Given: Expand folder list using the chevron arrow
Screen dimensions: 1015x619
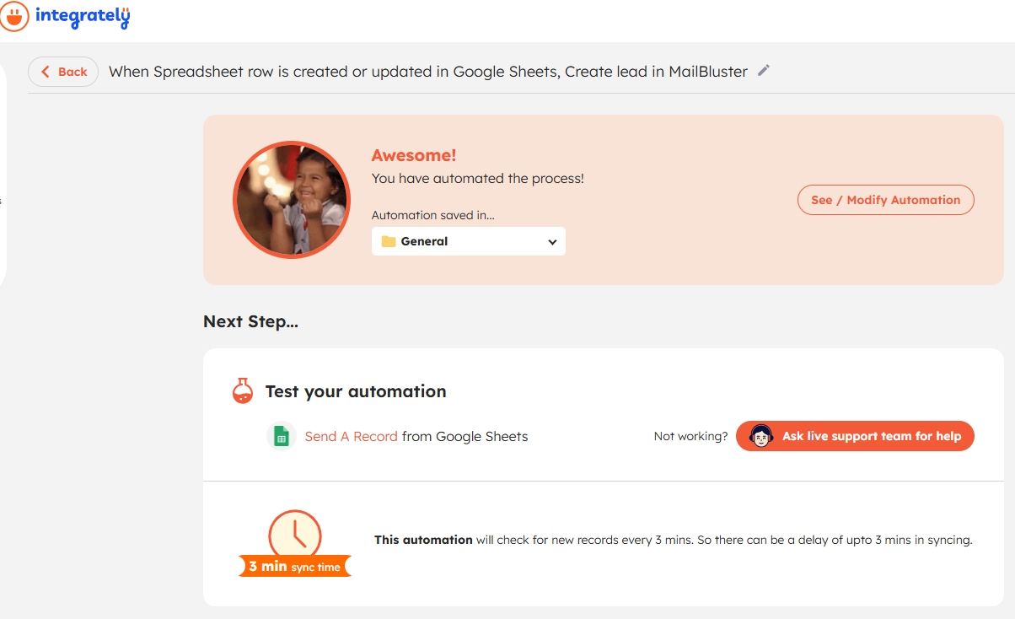Looking at the screenshot, I should tap(552, 242).
